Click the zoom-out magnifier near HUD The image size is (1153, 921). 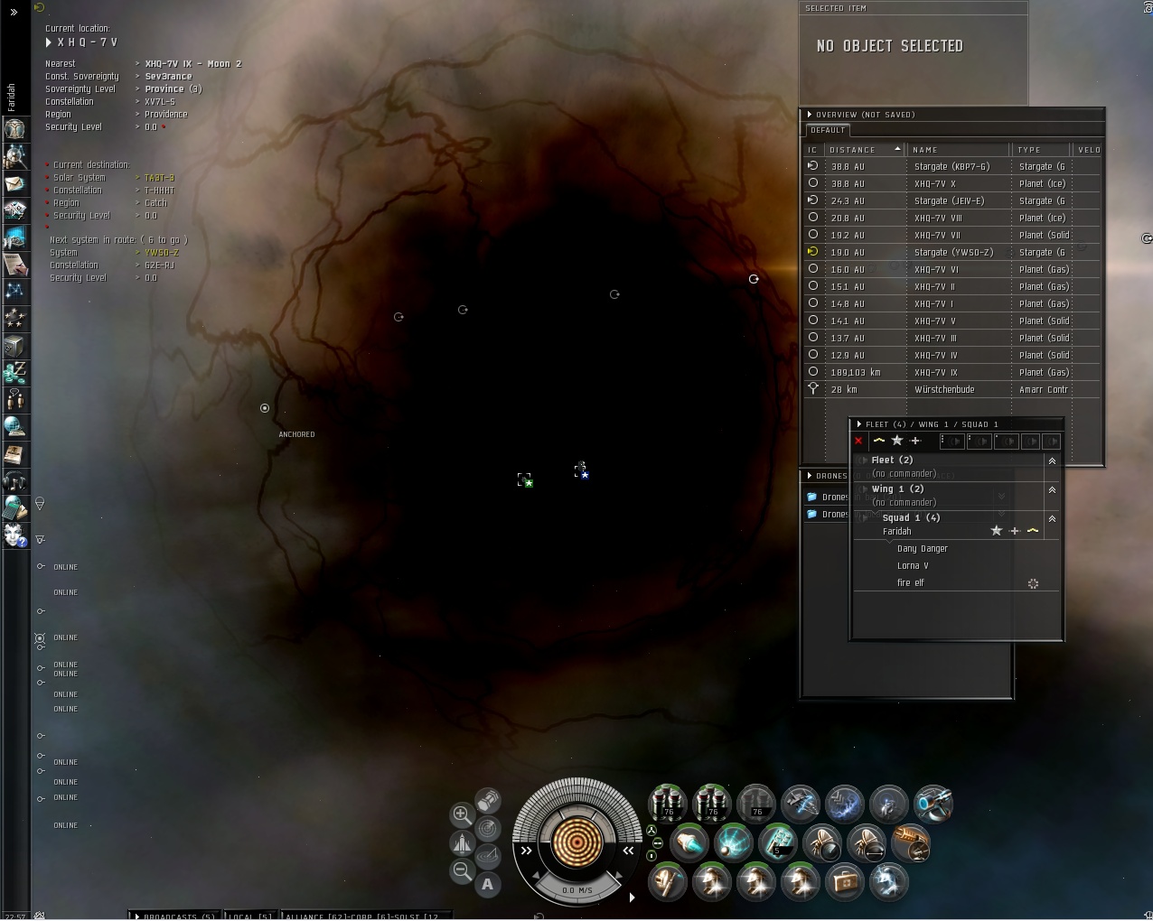click(461, 870)
